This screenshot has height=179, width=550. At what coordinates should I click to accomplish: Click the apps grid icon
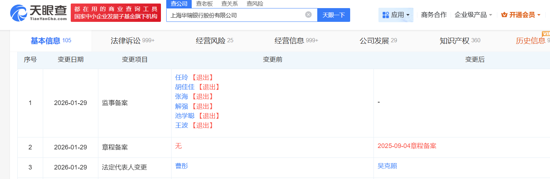coord(386,15)
